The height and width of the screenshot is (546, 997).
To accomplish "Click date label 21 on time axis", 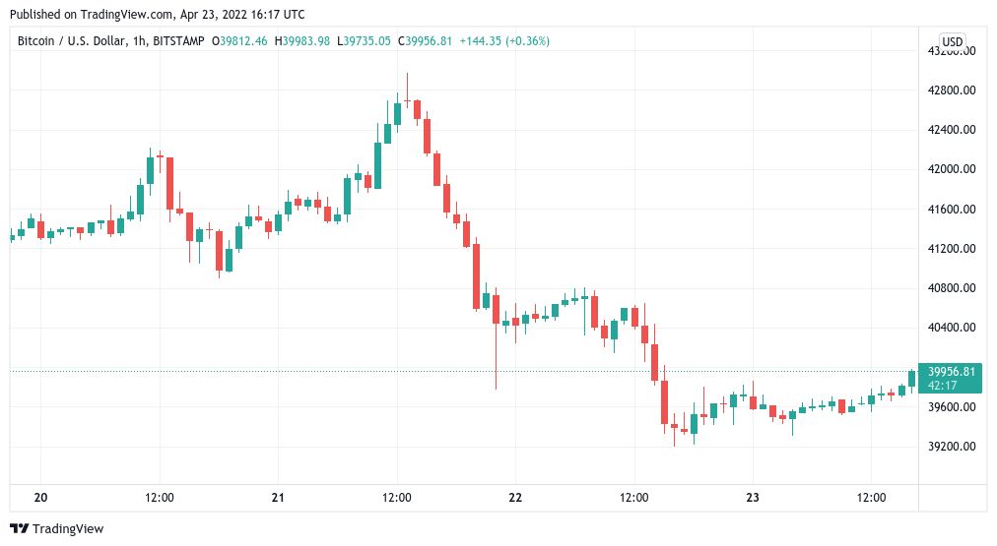I will [x=278, y=499].
